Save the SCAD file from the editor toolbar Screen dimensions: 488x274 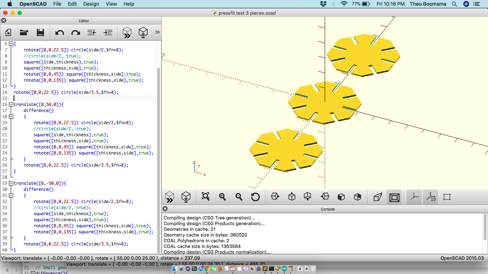[x=40, y=32]
